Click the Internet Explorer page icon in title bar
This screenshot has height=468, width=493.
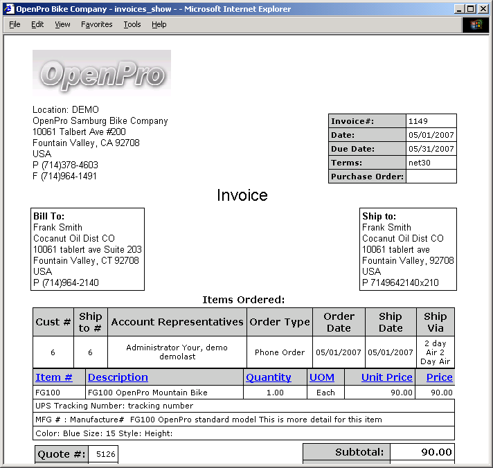tap(10, 9)
